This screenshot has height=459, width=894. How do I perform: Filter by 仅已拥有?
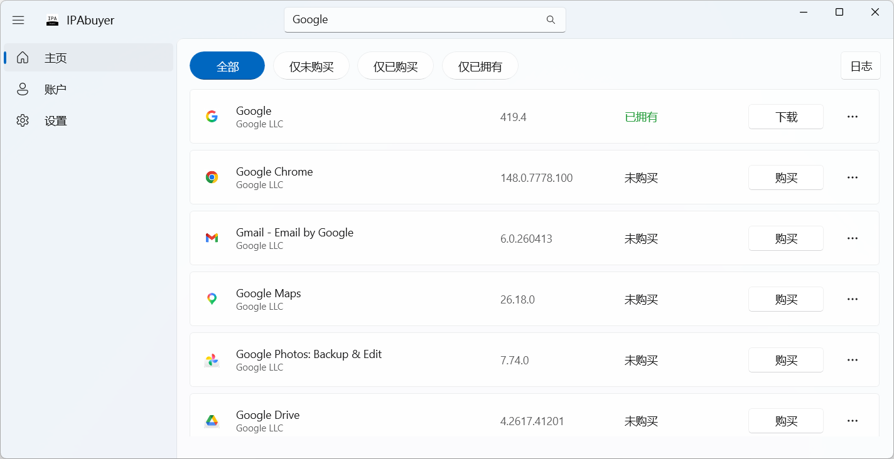point(480,66)
